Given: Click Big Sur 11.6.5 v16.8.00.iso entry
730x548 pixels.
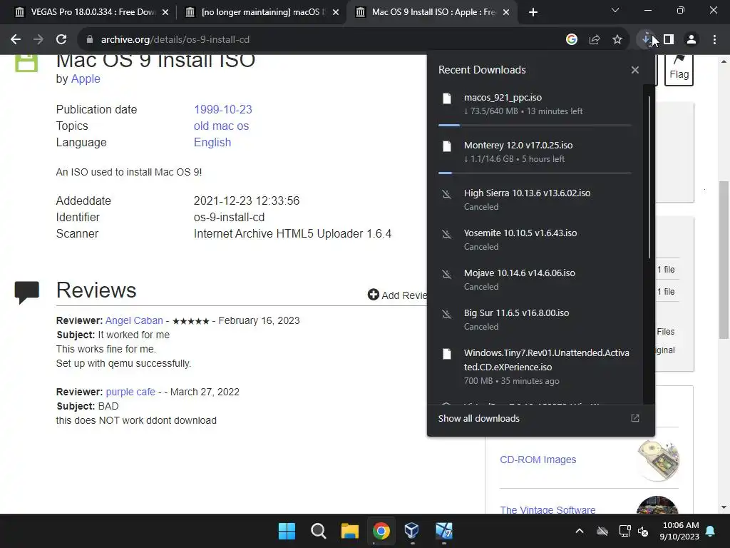Looking at the screenshot, I should coord(516,313).
